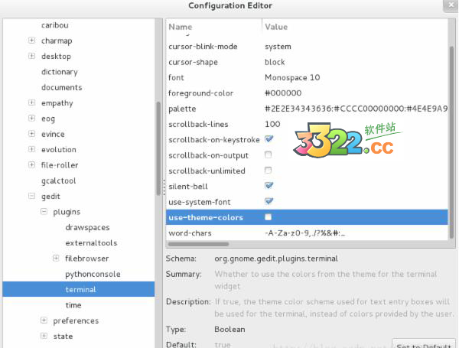This screenshot has width=459, height=348.
Task: Click the Set to Default button
Action: coord(424,344)
